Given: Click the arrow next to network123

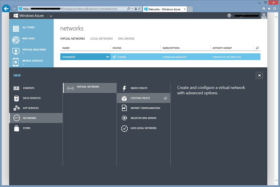Looking at the screenshot, I should coord(107,57).
